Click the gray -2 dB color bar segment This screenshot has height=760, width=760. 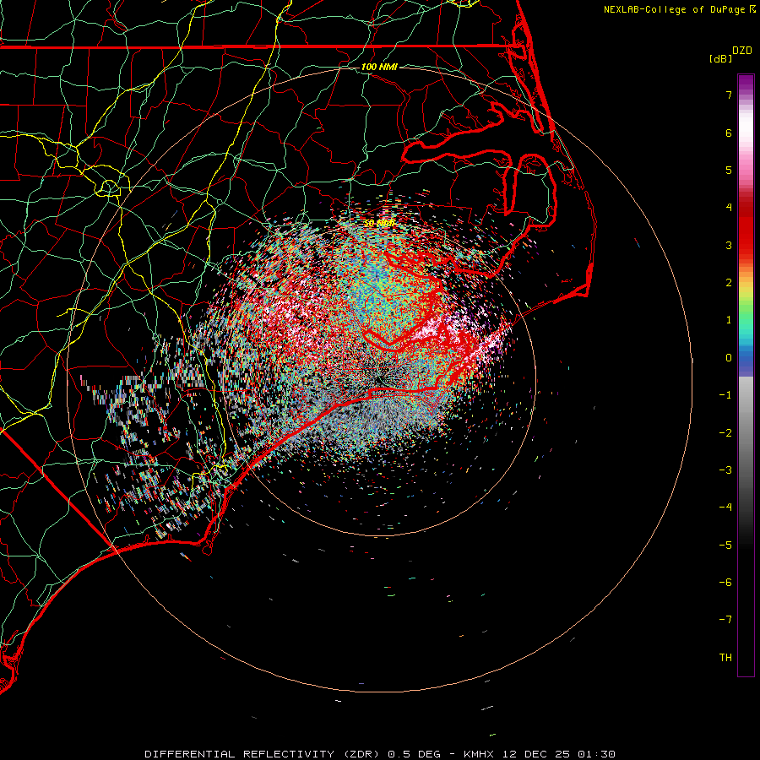click(x=746, y=433)
